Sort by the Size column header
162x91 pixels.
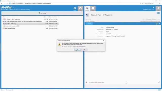coord(45,17)
